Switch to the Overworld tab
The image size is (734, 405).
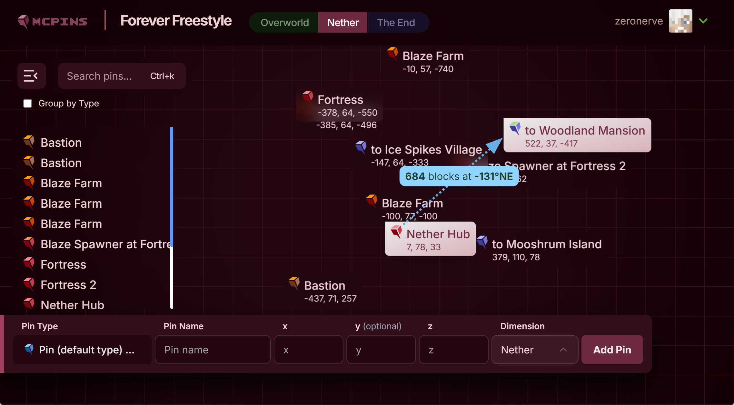click(x=284, y=23)
